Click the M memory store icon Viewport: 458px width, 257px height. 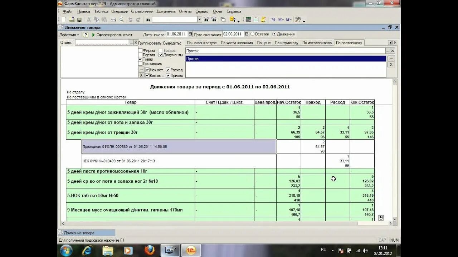coord(273,20)
